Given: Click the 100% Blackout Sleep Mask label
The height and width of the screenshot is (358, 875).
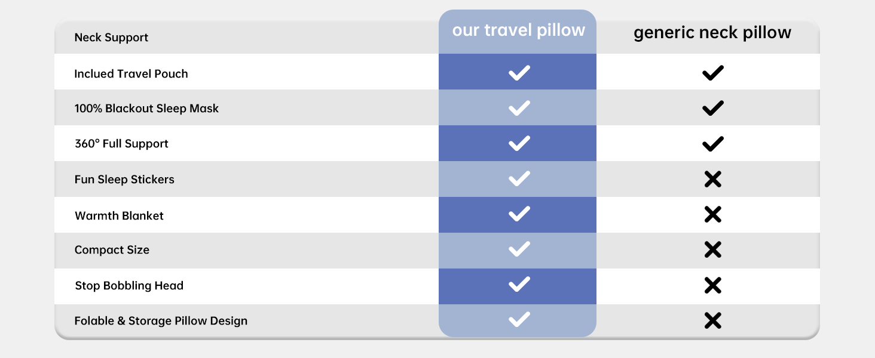Looking at the screenshot, I should click(146, 109).
